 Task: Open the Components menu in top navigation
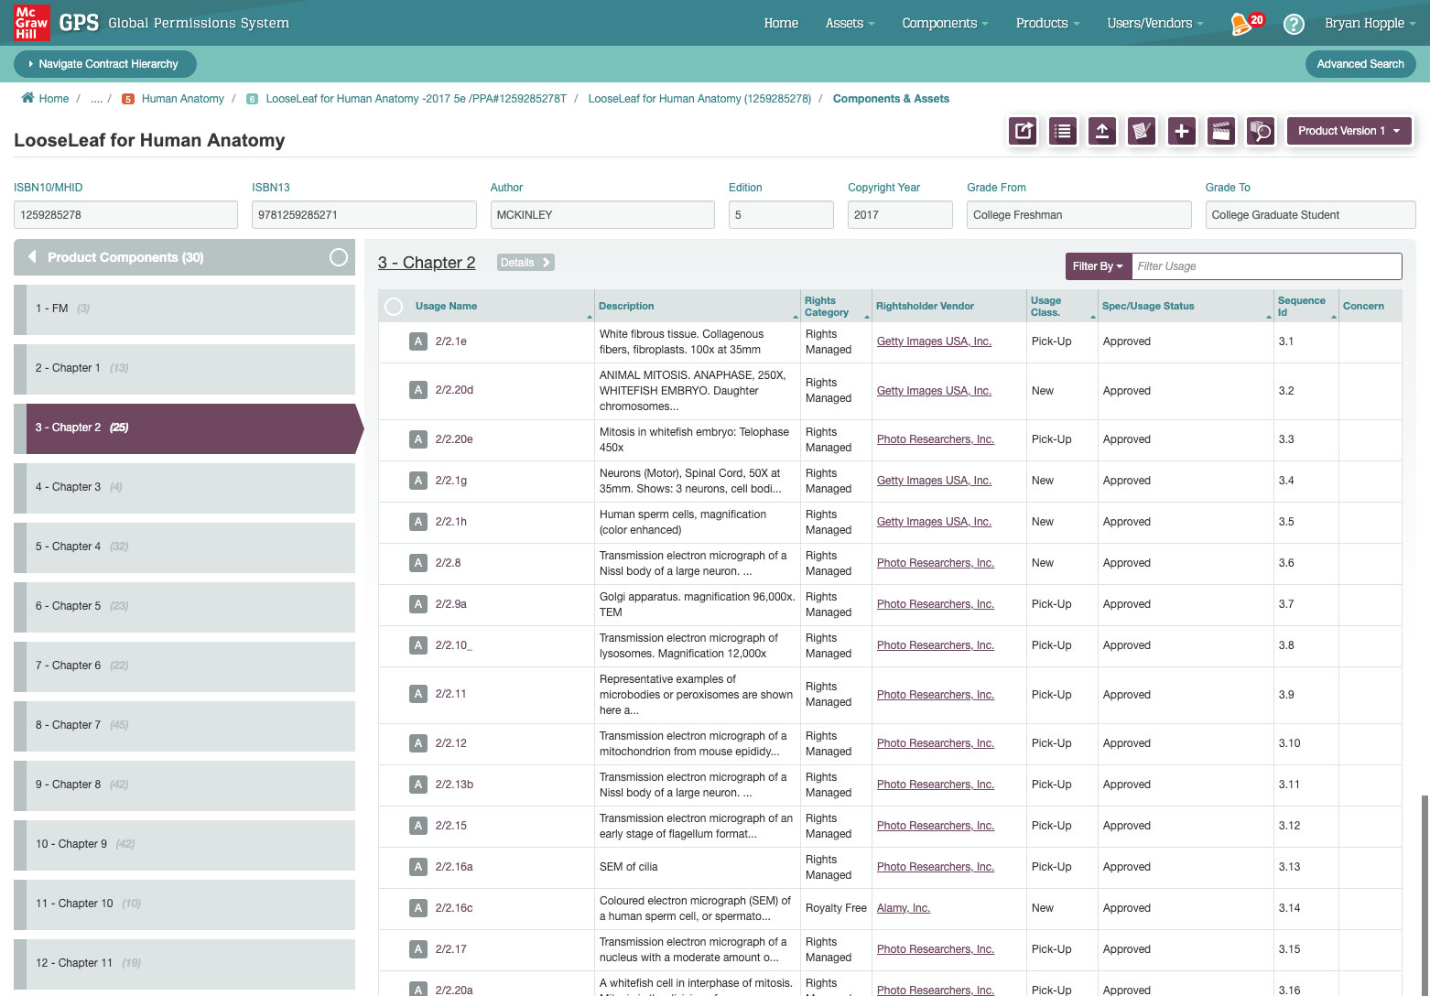pos(945,23)
